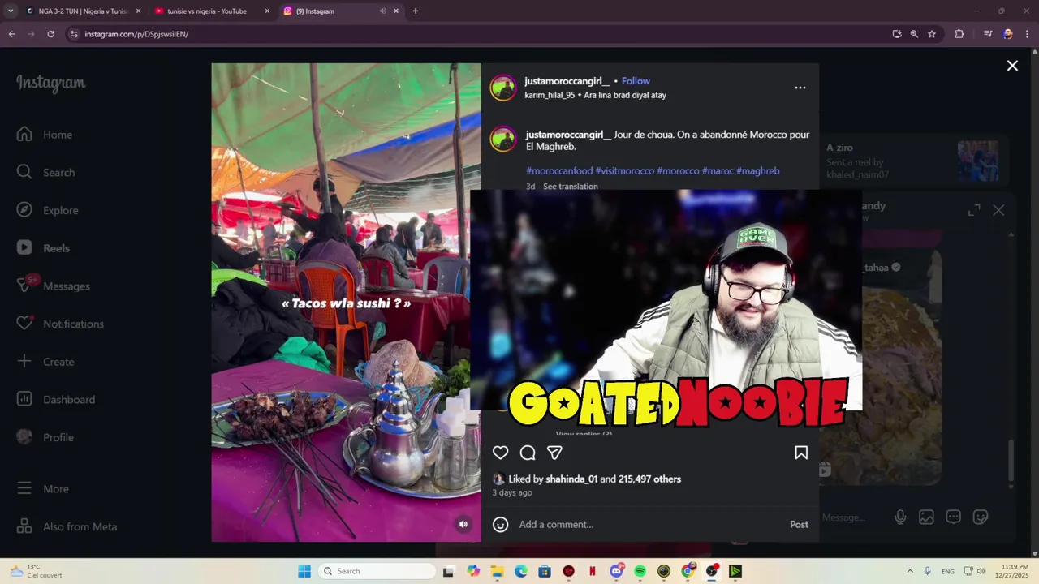Click the Add a comment field
Screen dimensions: 1039x584
[649, 525]
